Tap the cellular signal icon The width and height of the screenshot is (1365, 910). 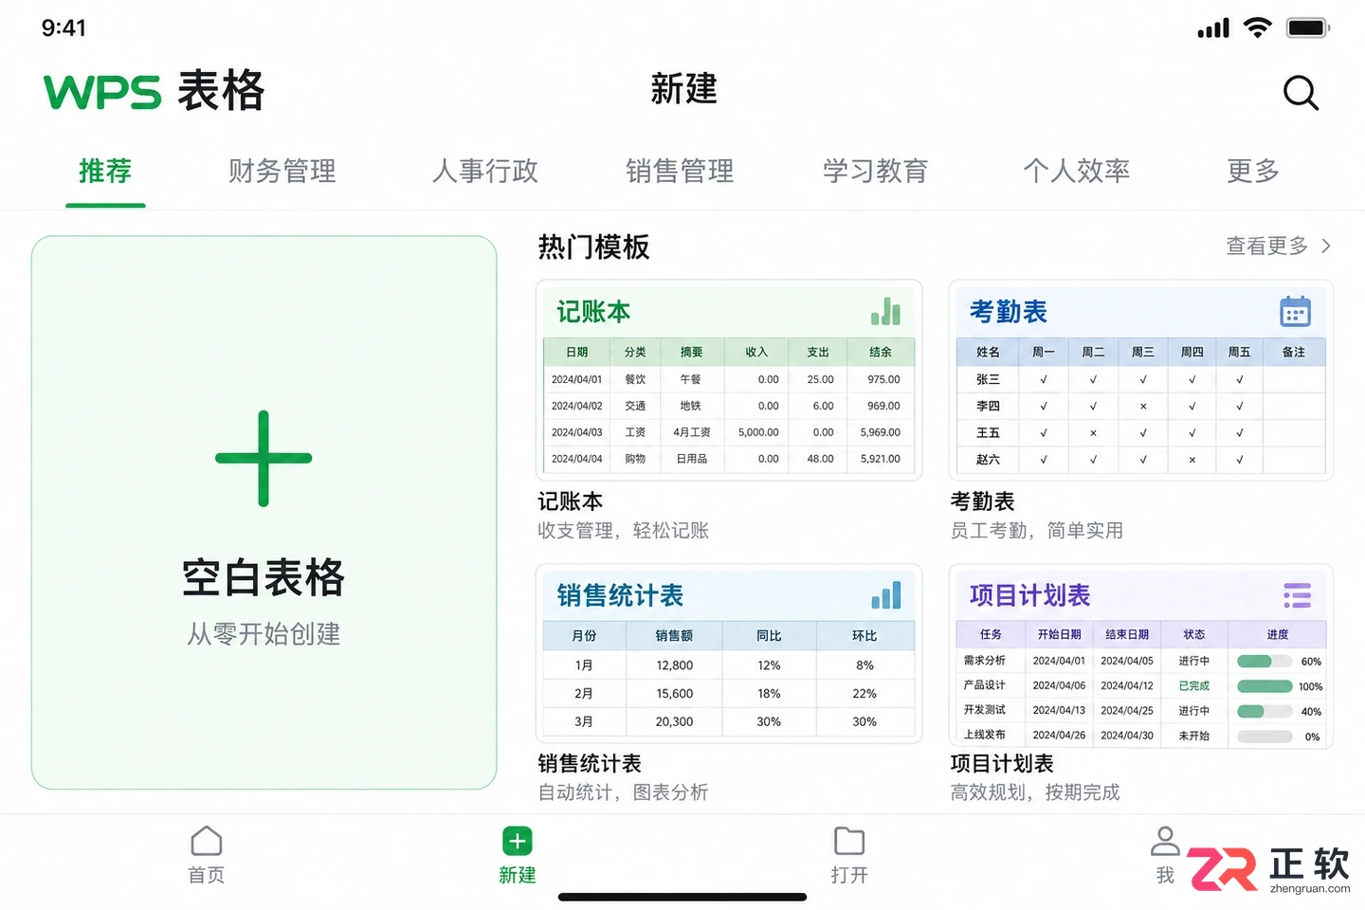coord(1213,28)
